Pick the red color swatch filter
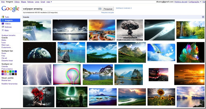This screenshot has height=109, width=206. pos(3,72)
